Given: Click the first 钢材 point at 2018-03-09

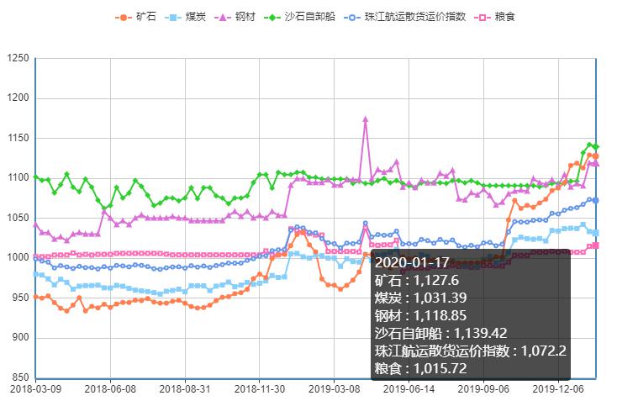Looking at the screenshot, I should 36,224.
